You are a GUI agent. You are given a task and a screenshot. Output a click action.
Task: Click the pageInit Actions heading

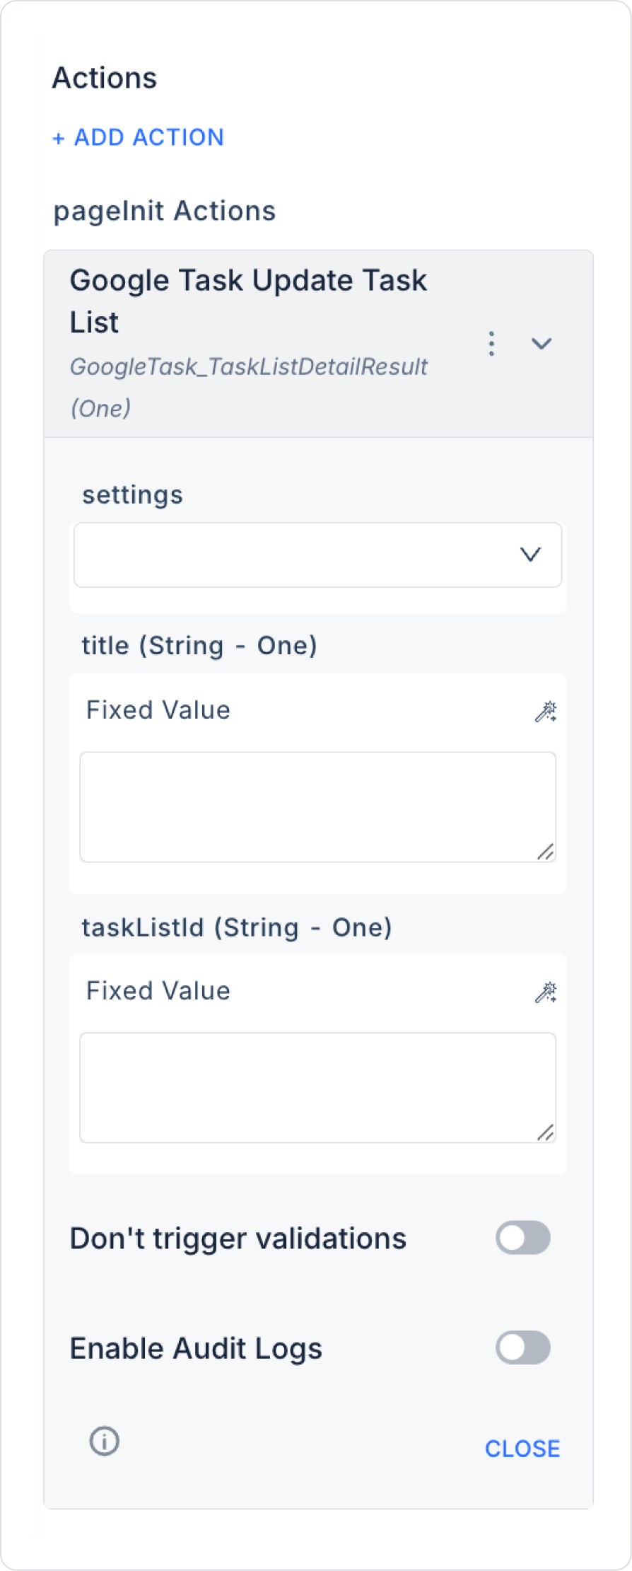pyautogui.click(x=165, y=211)
